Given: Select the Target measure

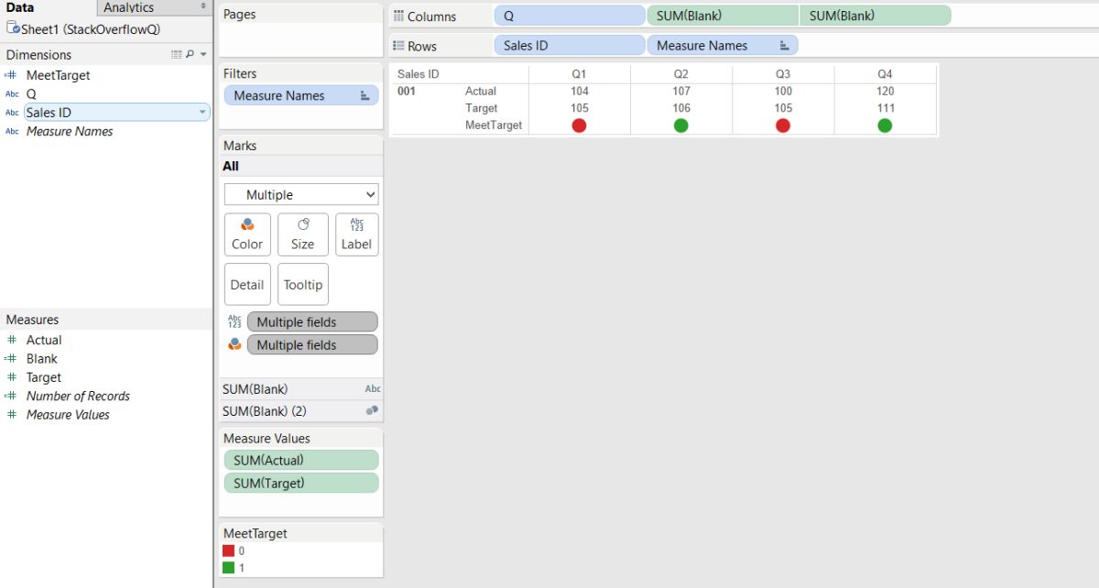Looking at the screenshot, I should (x=44, y=377).
